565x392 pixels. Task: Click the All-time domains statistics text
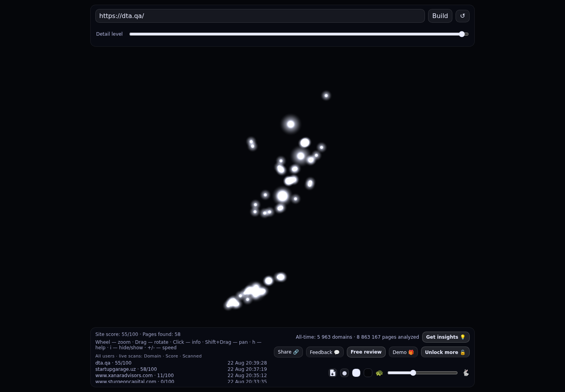click(357, 337)
